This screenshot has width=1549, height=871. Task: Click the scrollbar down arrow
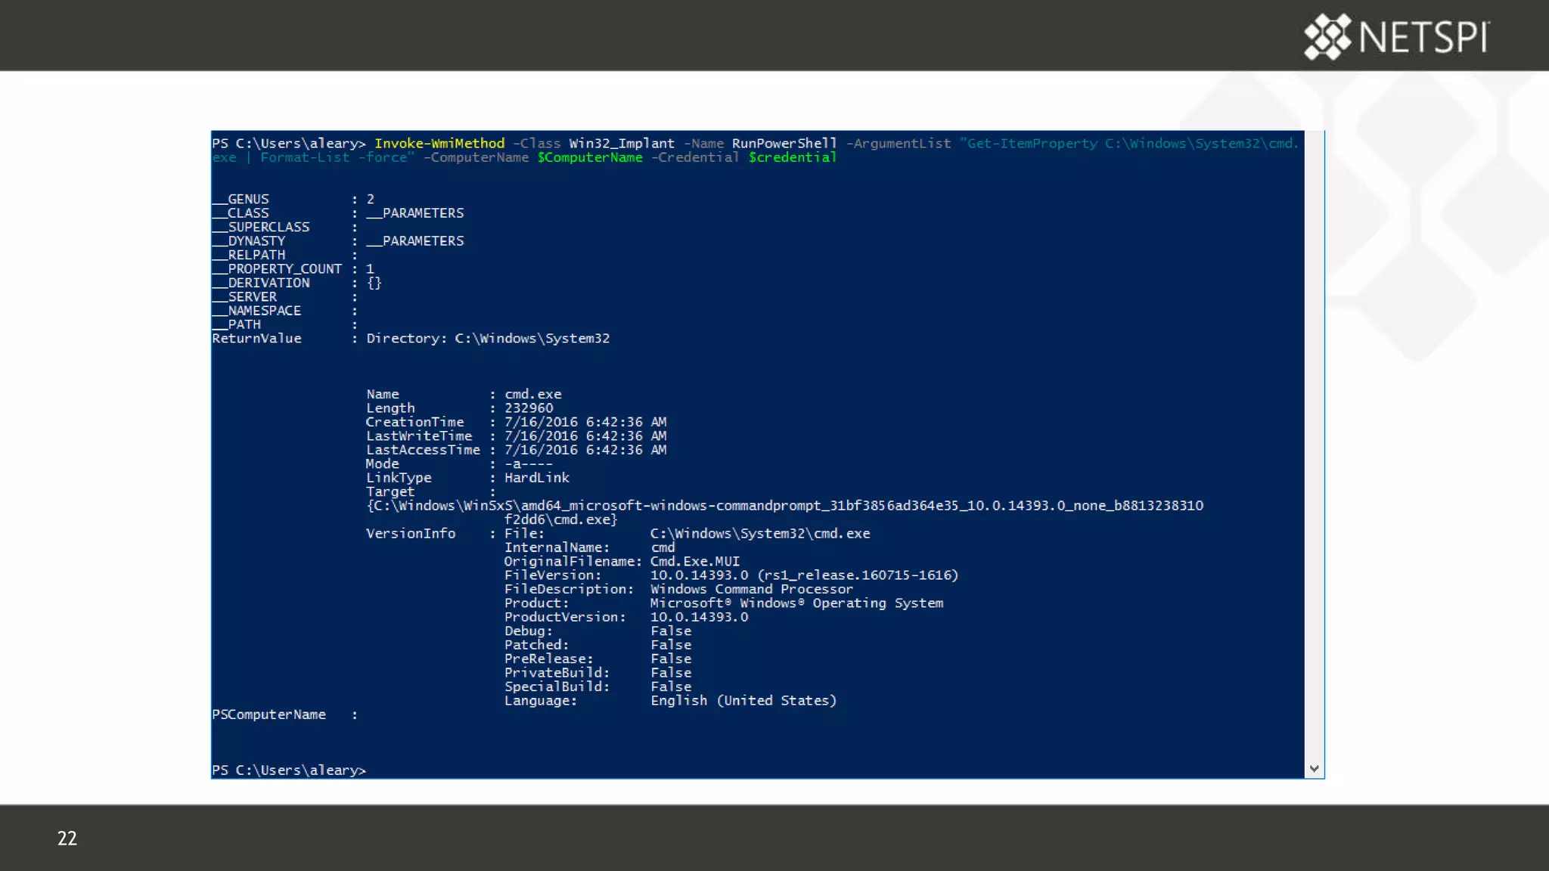point(1315,768)
